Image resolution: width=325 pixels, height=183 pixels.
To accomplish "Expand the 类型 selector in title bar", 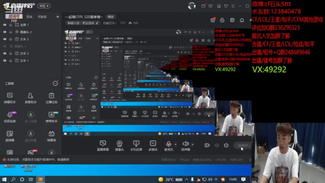I will (x=44, y=6).
